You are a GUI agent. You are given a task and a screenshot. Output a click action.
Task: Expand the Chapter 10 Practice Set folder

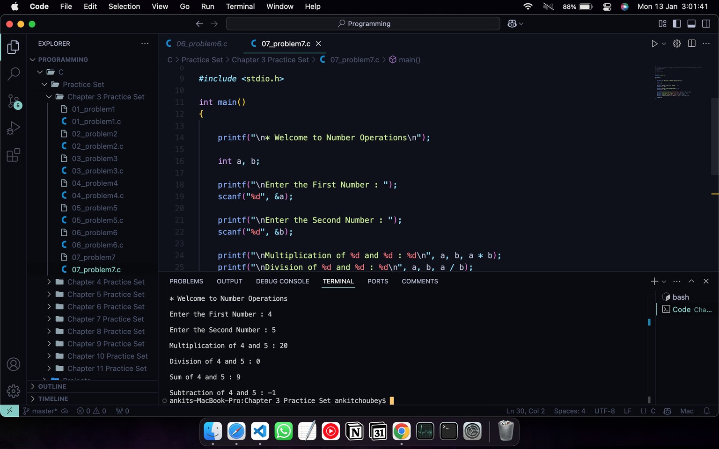pyautogui.click(x=92, y=356)
